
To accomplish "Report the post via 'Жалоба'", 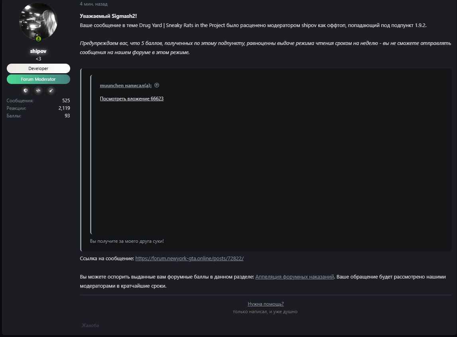I will (x=90, y=325).
